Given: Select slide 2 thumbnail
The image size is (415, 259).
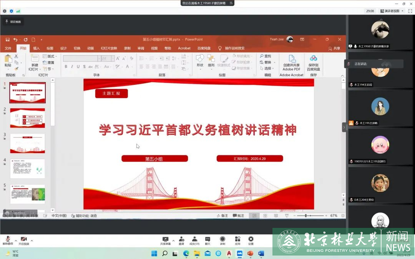Looking at the screenshot, I should point(27,118).
